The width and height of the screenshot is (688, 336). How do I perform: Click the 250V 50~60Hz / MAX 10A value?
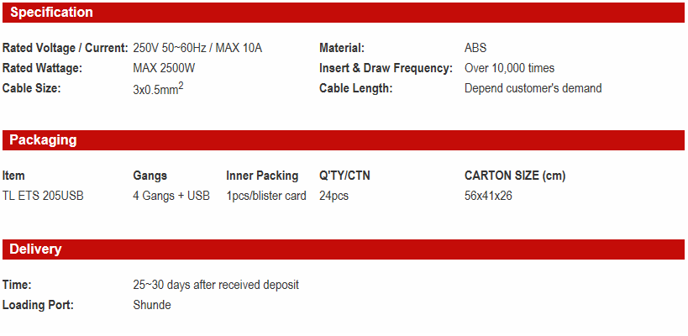click(197, 48)
